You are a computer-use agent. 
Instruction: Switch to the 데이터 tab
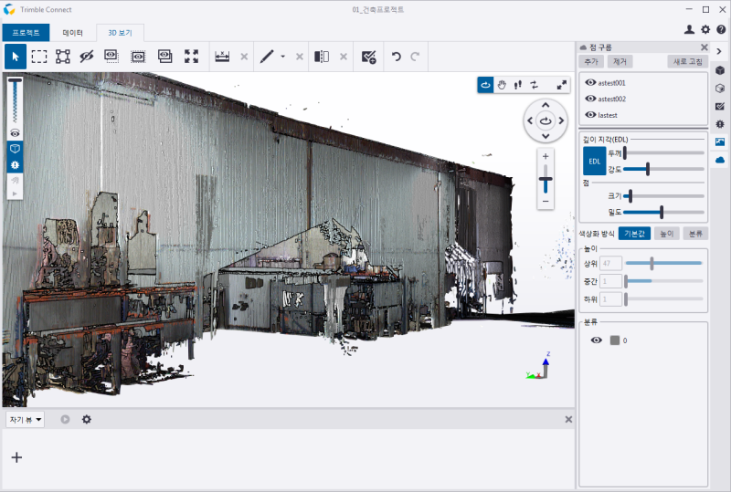(x=72, y=32)
